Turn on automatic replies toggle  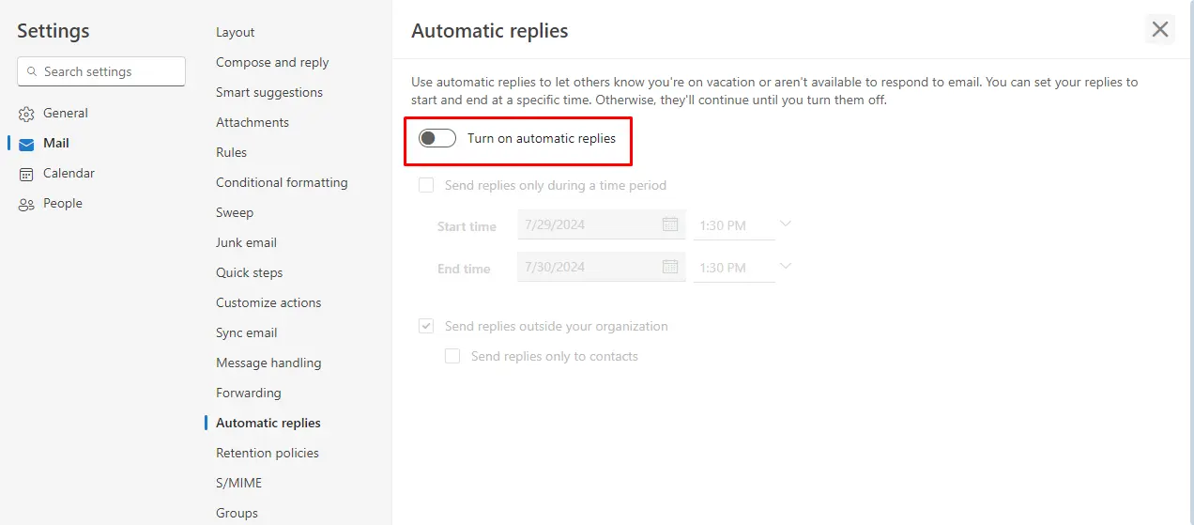pos(437,138)
